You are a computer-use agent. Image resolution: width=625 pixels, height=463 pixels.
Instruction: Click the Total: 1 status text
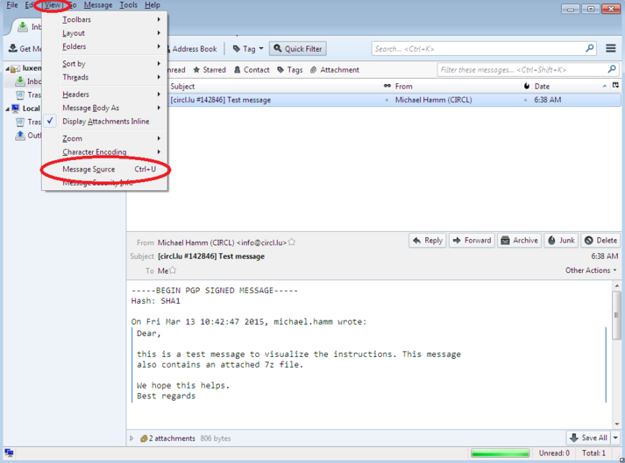(593, 453)
